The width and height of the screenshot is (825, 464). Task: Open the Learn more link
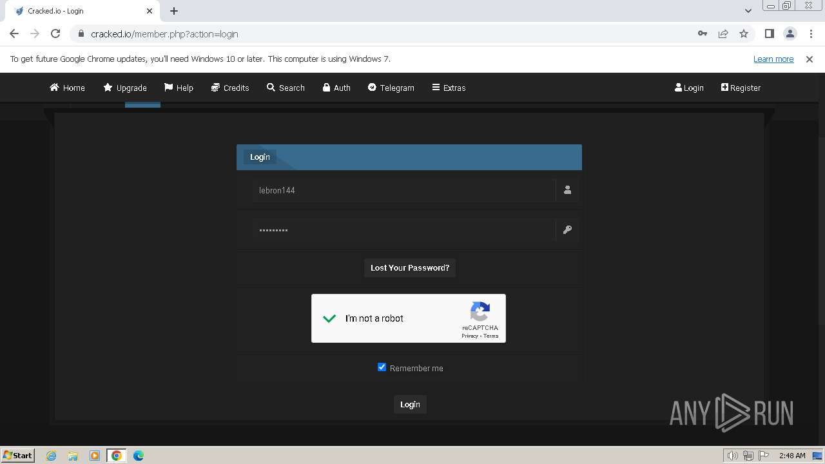pos(773,59)
